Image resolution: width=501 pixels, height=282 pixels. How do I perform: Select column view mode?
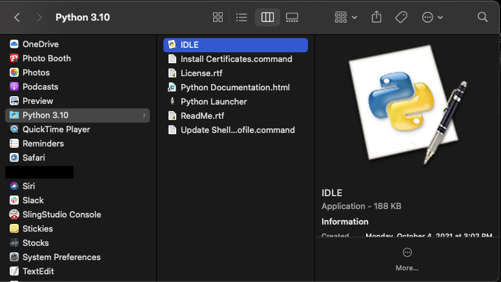(267, 17)
